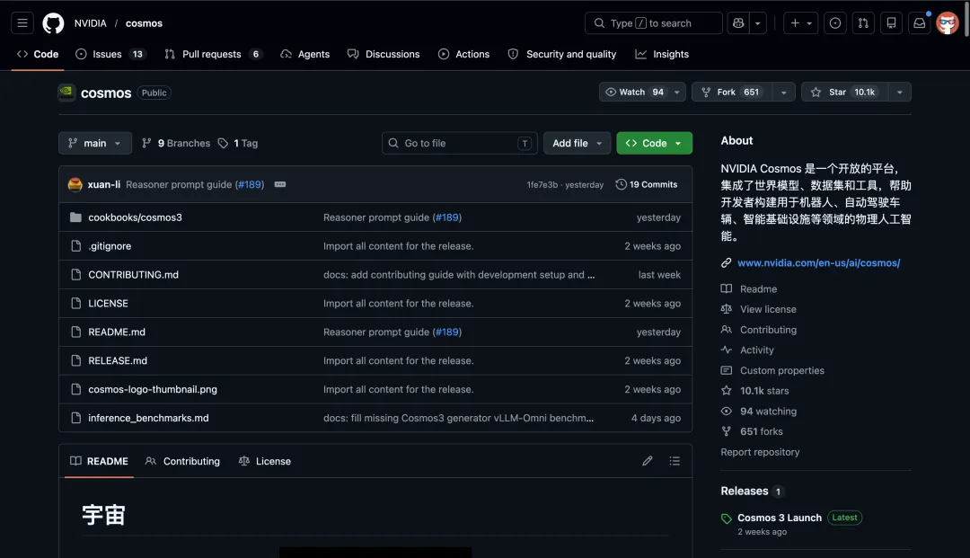Open the LICENSE file
Screen dimensions: 970x558
coord(109,303)
